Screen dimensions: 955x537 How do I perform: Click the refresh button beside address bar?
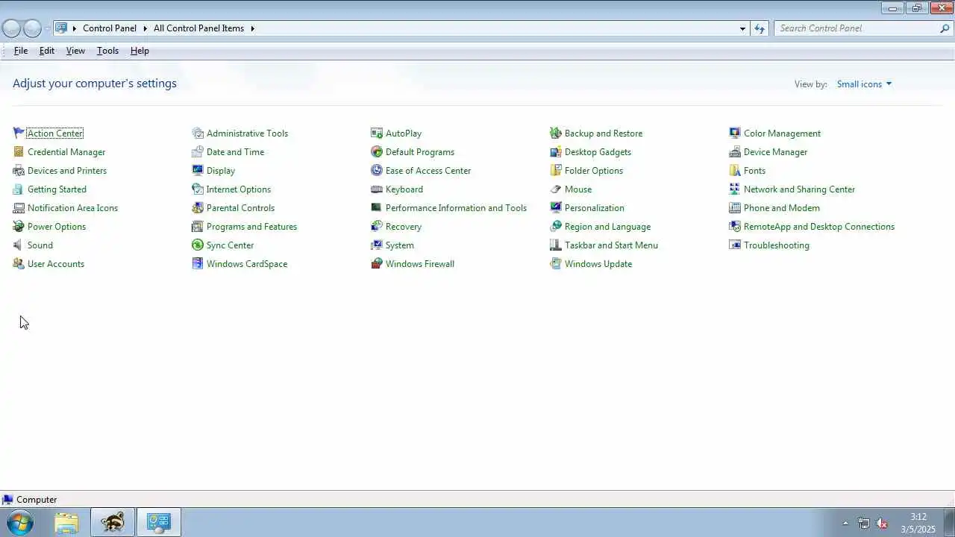coord(760,28)
